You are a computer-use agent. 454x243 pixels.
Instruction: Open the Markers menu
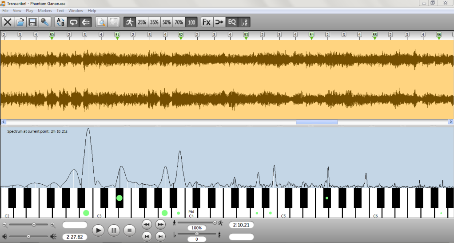(x=45, y=10)
